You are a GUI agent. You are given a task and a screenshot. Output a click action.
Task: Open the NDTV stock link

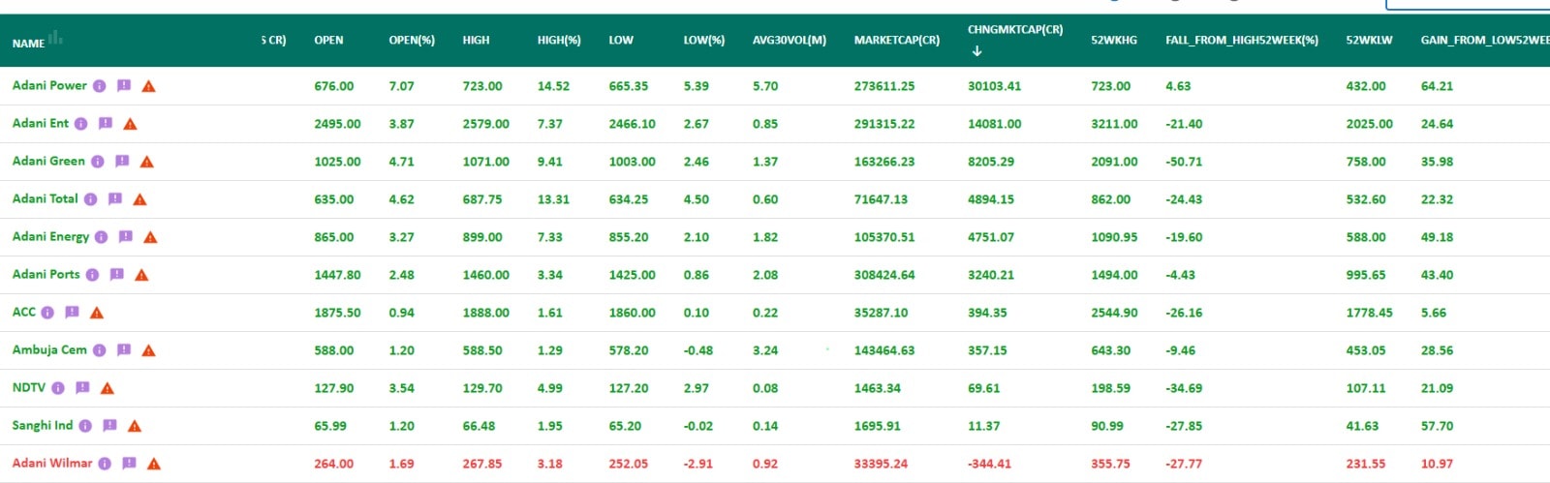(29, 387)
